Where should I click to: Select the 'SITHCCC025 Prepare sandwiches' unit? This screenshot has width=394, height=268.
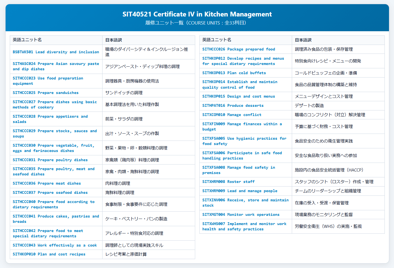(x=46, y=93)
